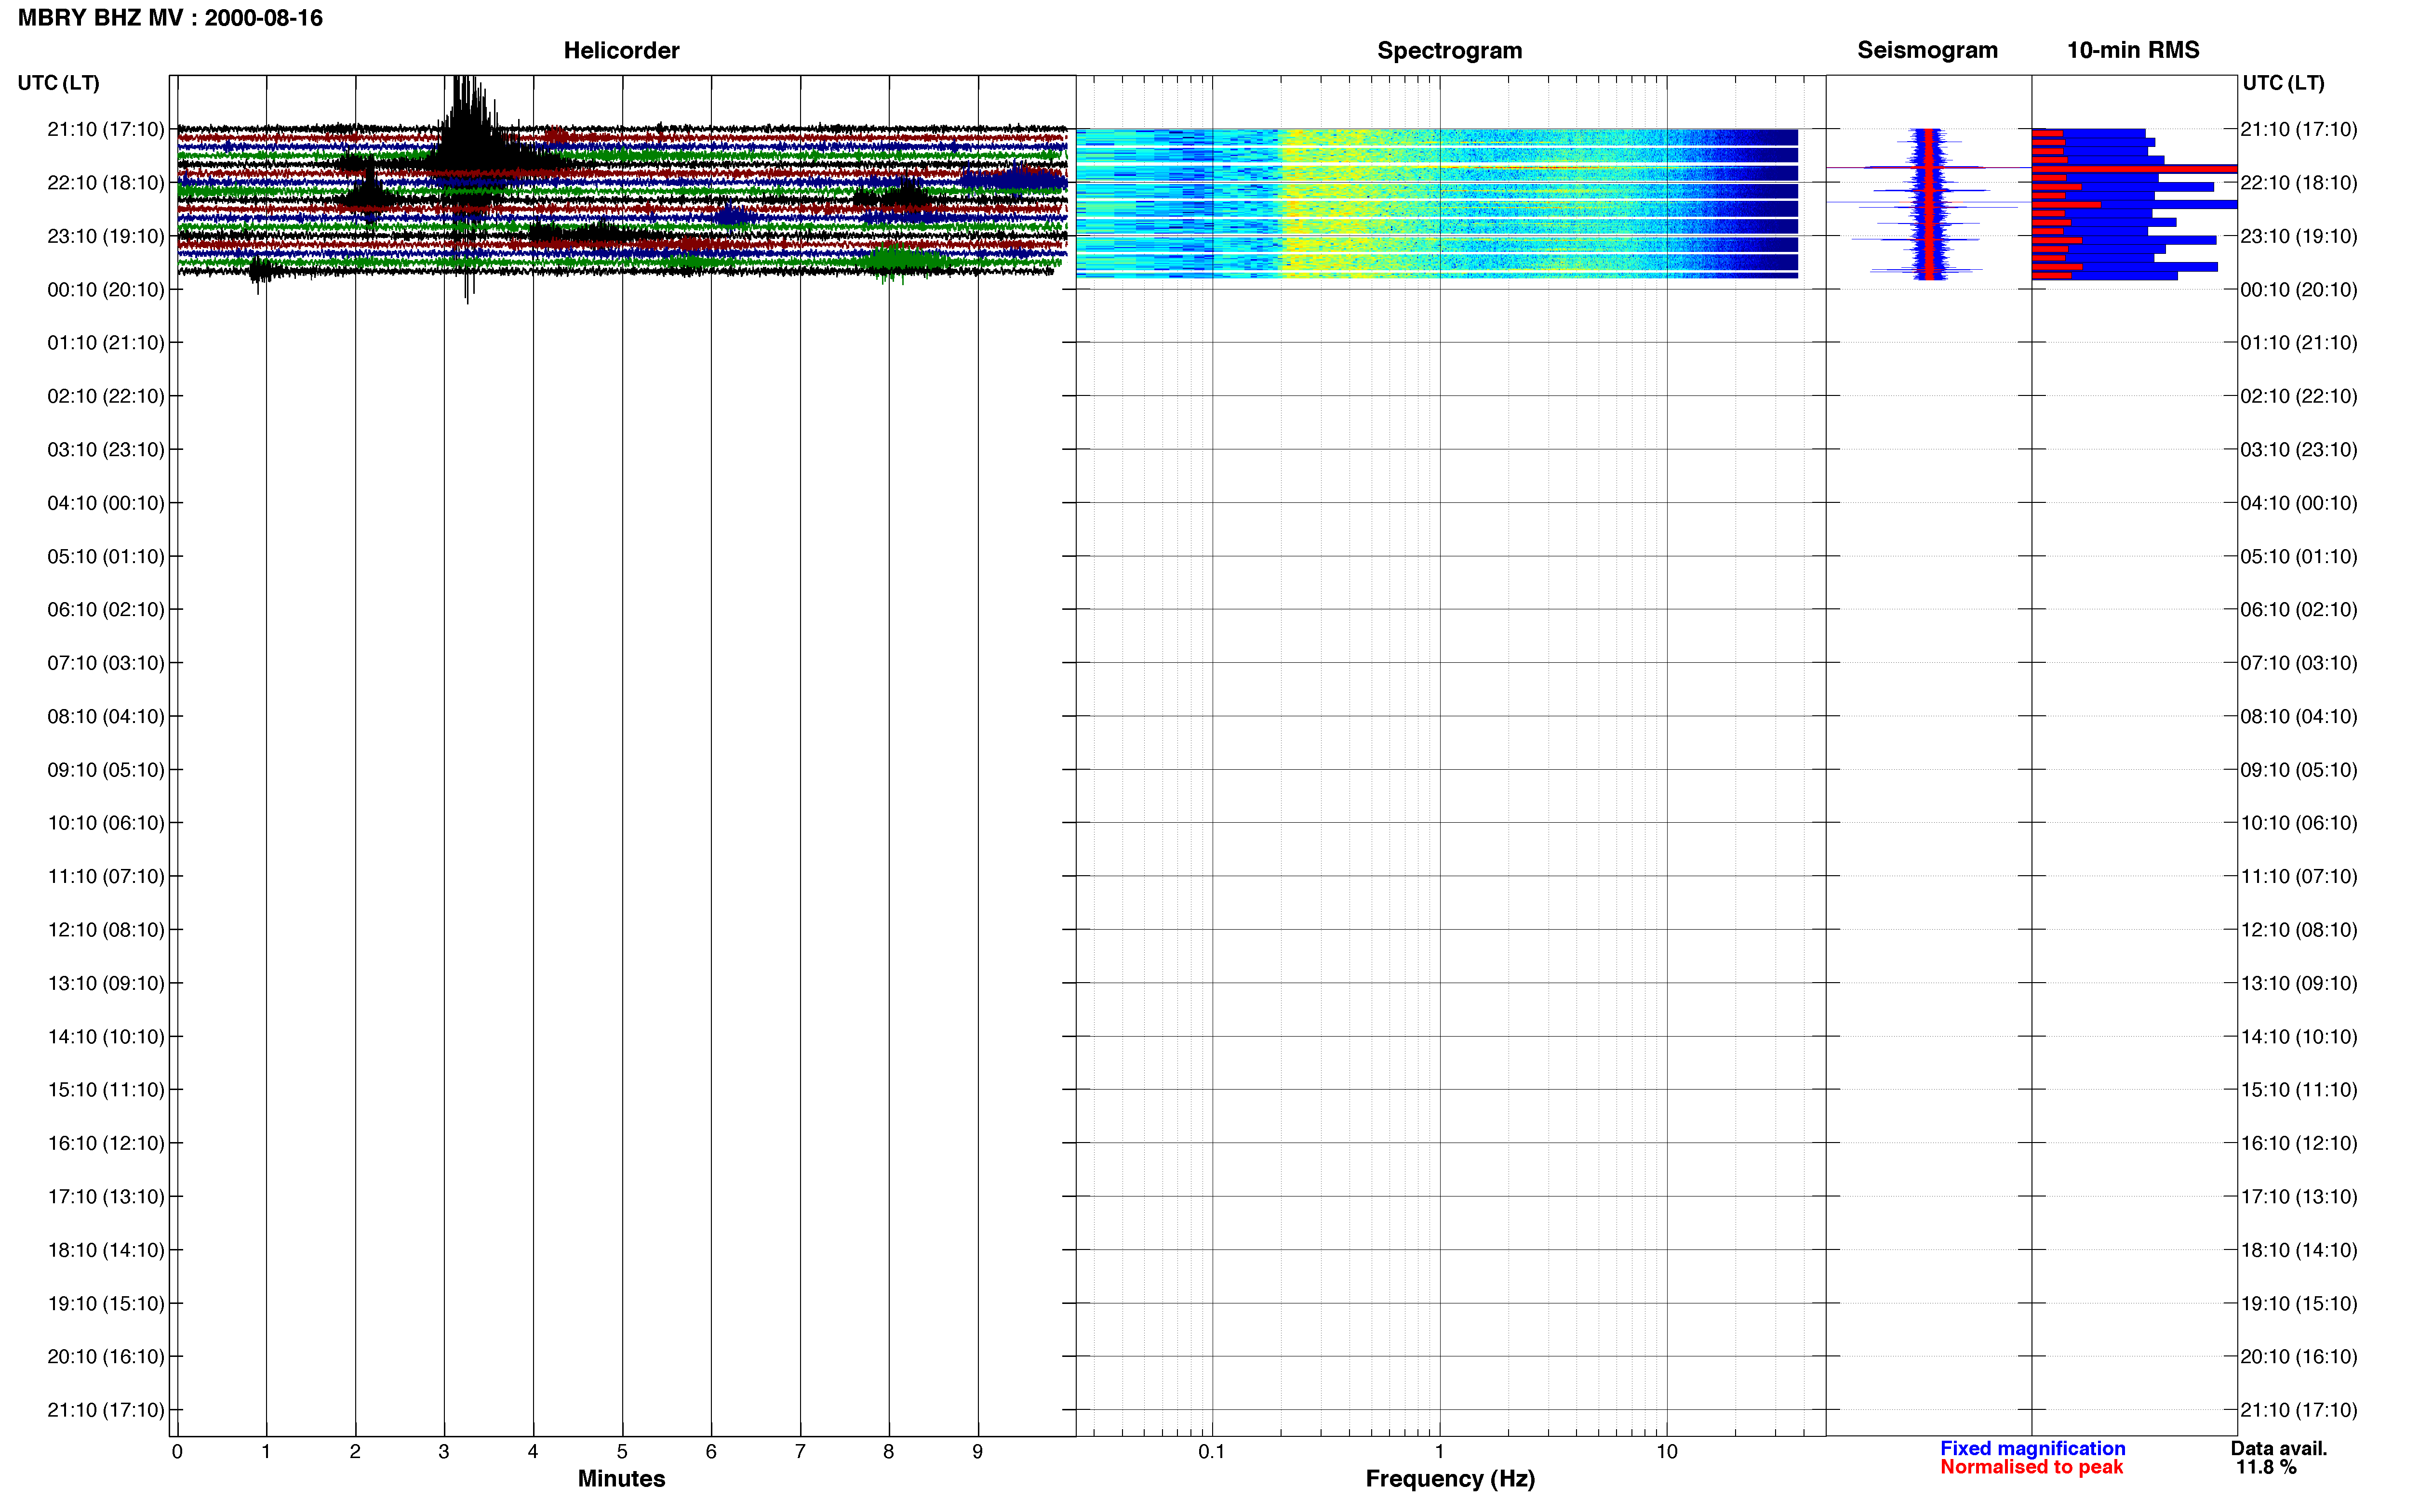
Task: Click right-axis time label 12:10 (08:10)
Action: [x=2299, y=930]
